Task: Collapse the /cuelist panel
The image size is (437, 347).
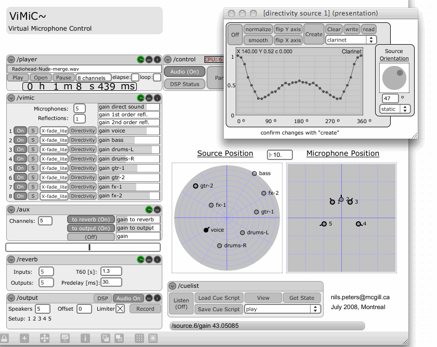Action: click(x=172, y=286)
